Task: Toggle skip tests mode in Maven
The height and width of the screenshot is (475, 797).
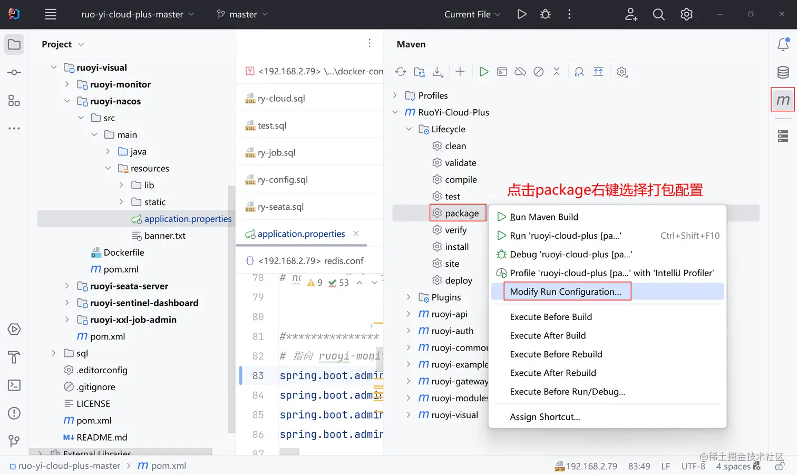Action: [x=538, y=72]
